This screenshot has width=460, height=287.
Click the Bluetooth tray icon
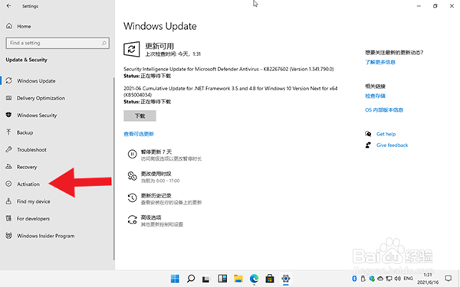coord(354,279)
